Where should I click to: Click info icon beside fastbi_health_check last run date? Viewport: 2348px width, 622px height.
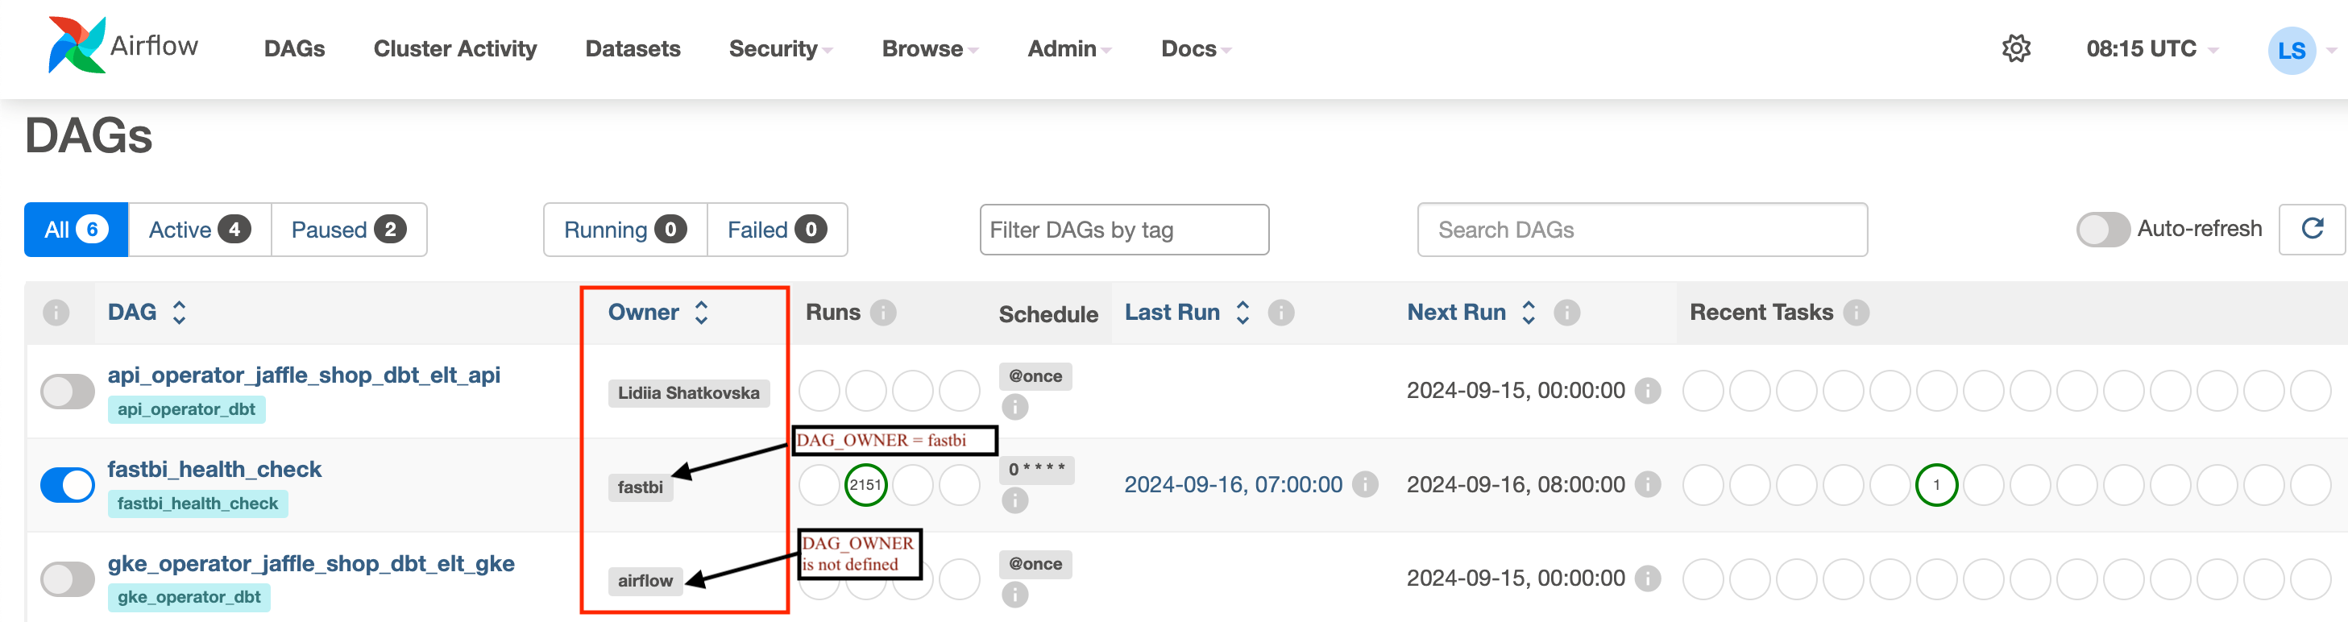point(1364,484)
